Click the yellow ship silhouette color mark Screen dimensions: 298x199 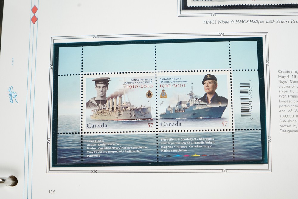pyautogui.click(x=195, y=155)
